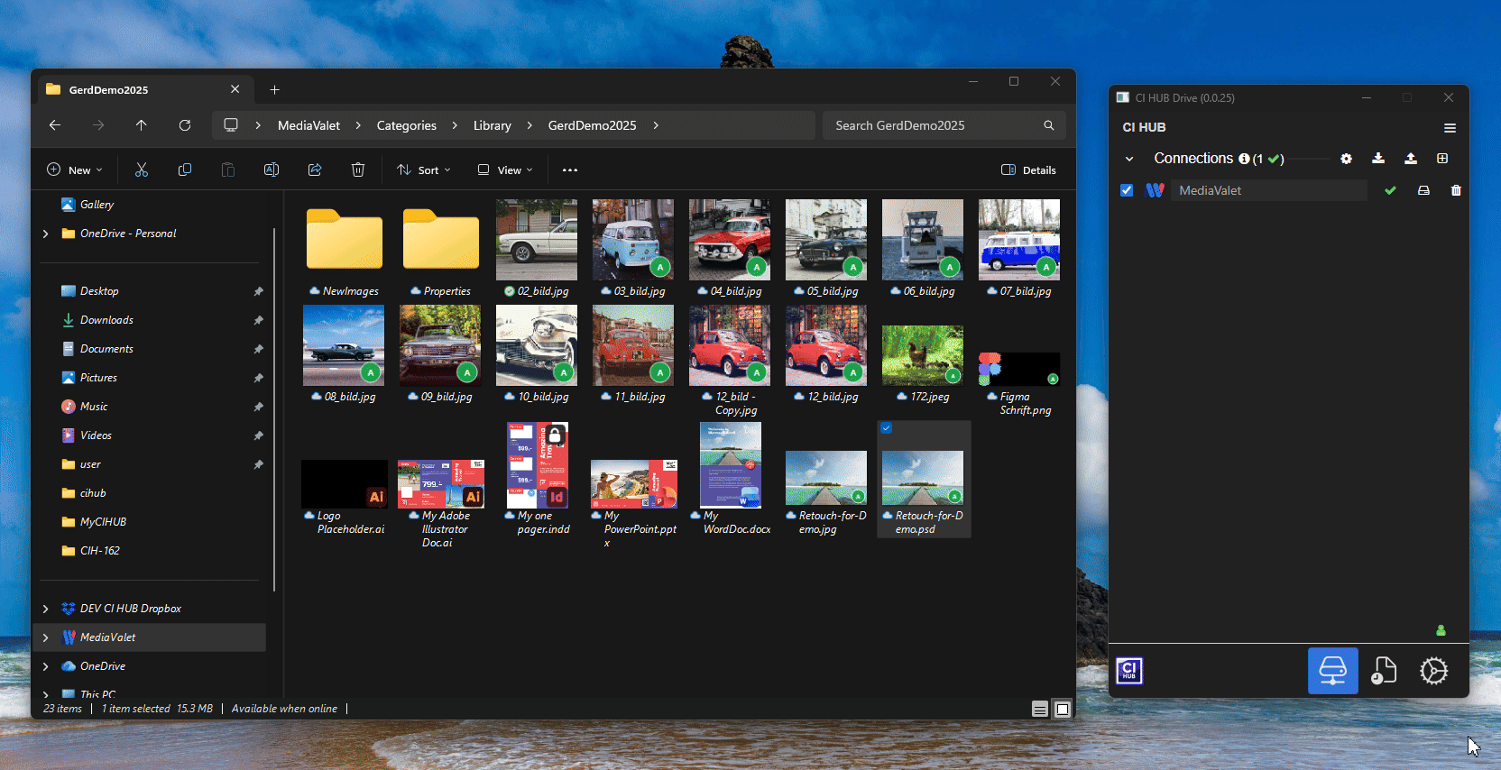1501x770 pixels.
Task: Click the export connections upload icon
Action: 1411,159
